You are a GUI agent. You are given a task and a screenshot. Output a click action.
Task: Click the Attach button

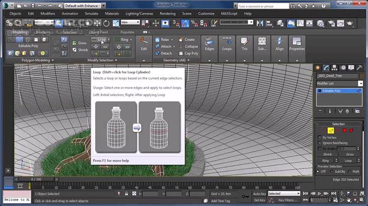[163, 46]
